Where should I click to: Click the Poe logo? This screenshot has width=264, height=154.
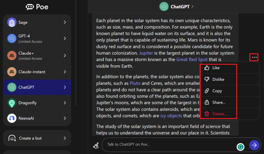[x=37, y=7]
